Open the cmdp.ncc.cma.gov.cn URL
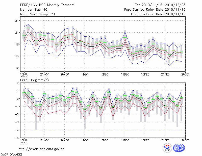Viewport: 202px width, 156px height. click(41, 149)
